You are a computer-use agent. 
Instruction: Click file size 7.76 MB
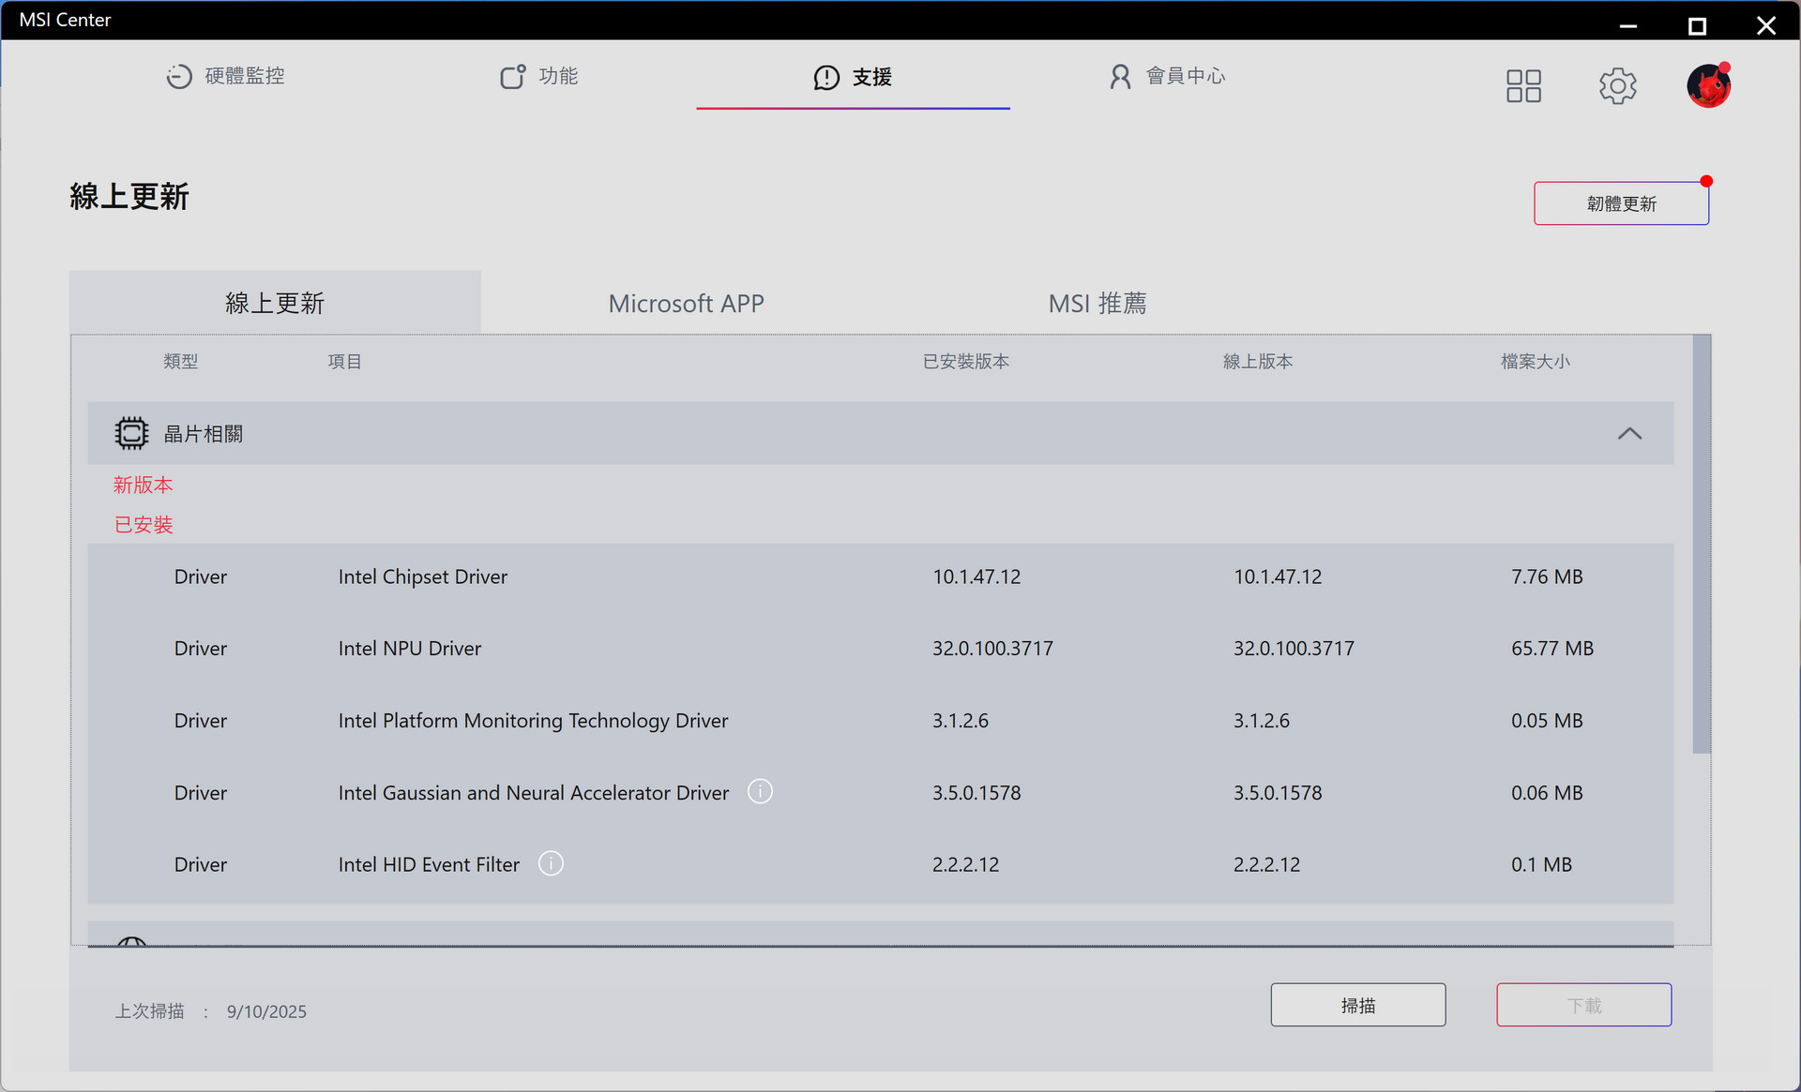1547,576
